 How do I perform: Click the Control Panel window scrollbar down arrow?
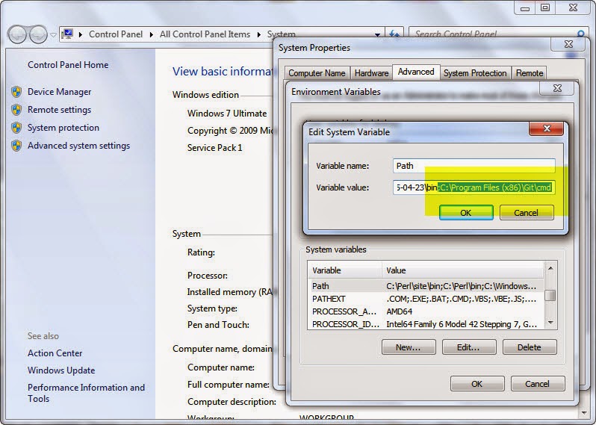(584, 412)
